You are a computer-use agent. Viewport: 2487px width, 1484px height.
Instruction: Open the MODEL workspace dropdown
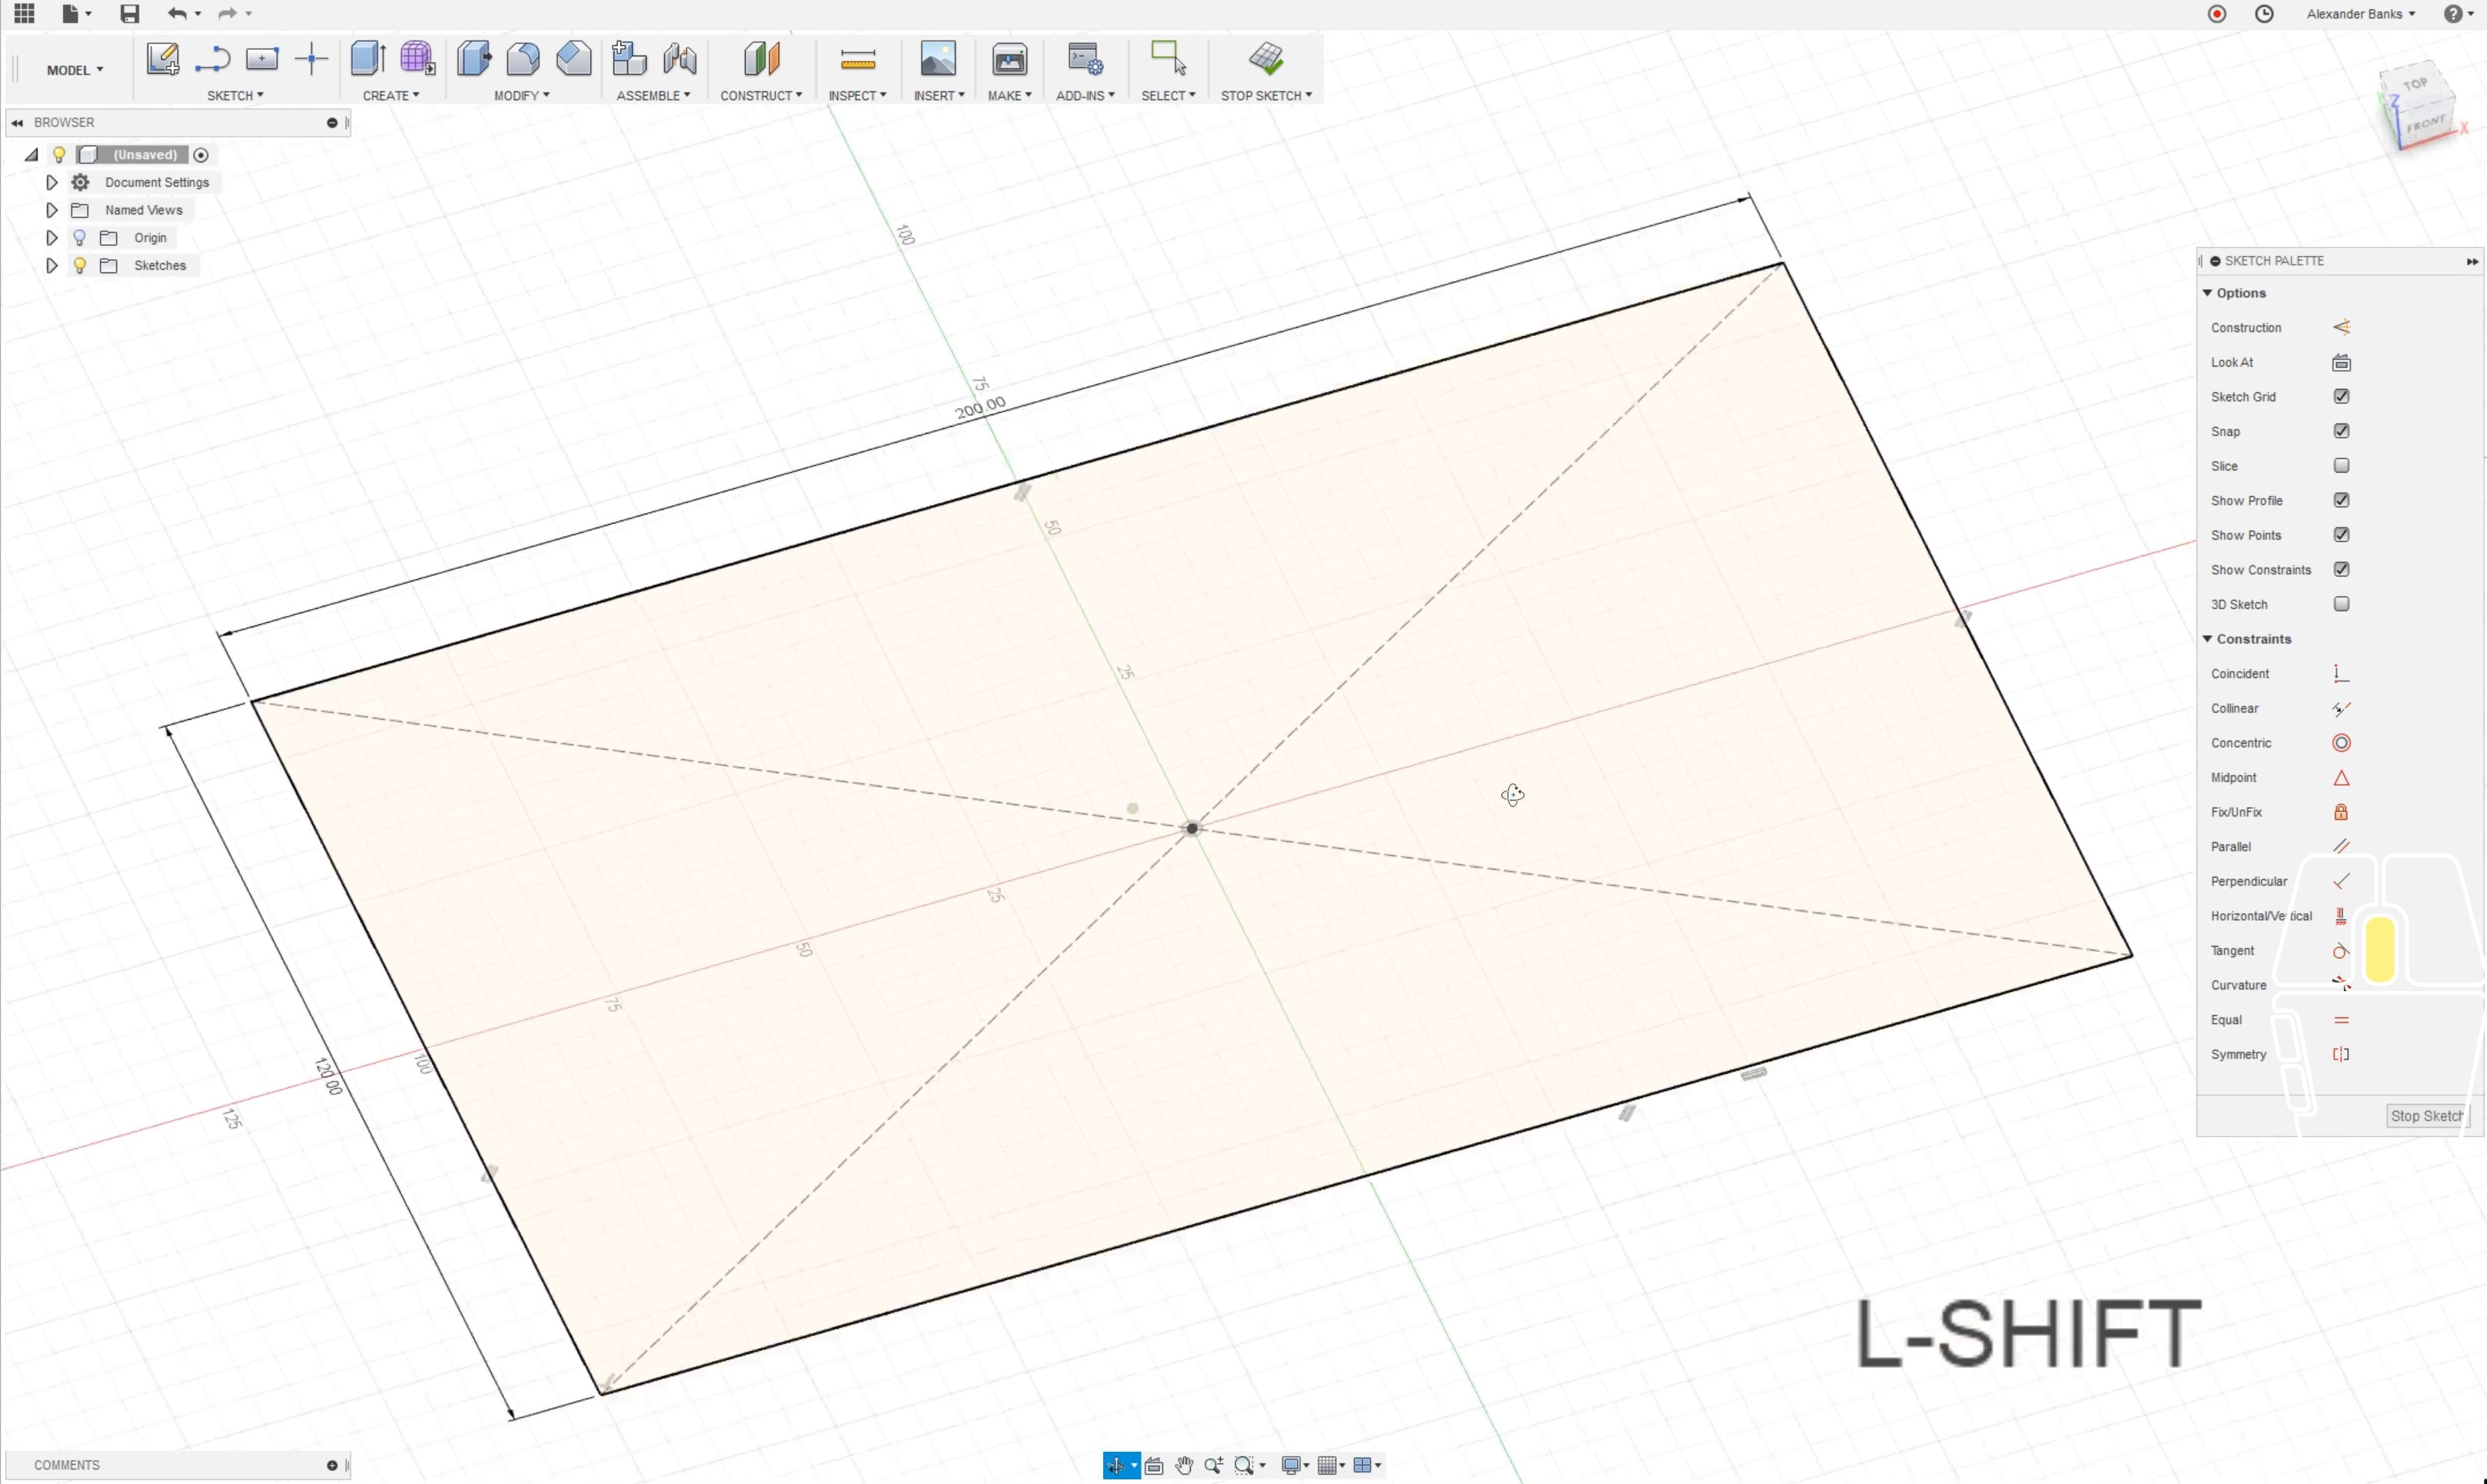pyautogui.click(x=74, y=70)
